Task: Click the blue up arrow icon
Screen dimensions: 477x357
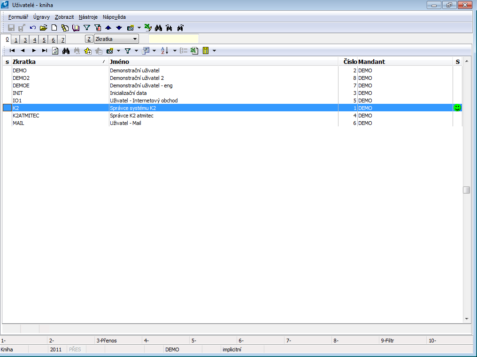Action: pos(108,28)
